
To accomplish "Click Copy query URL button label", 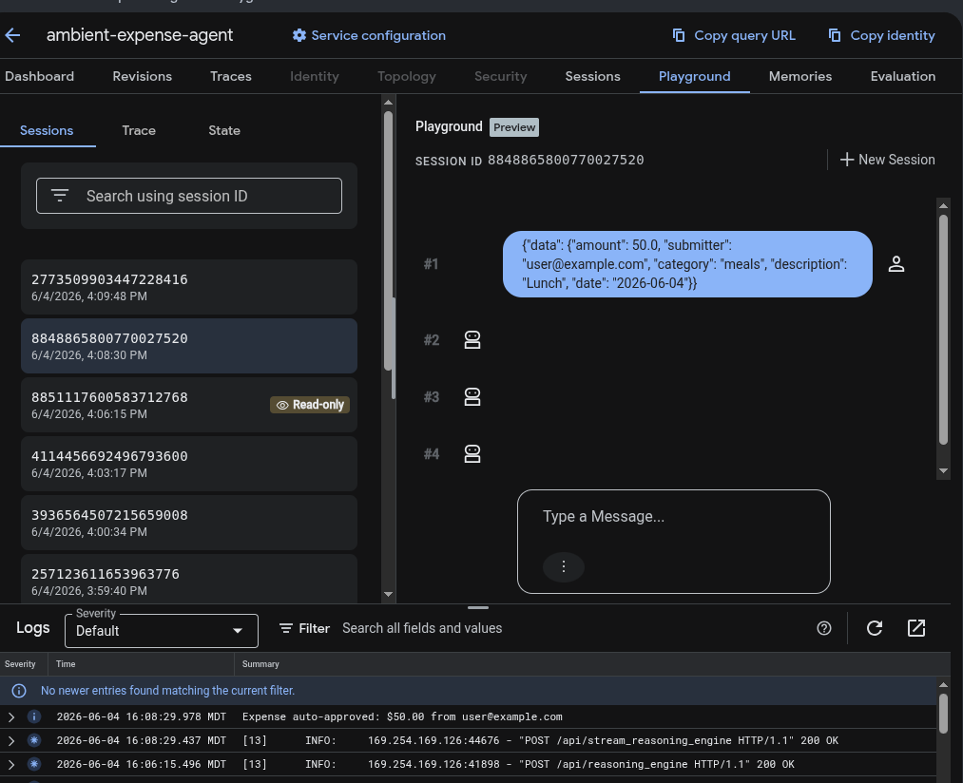I will [744, 35].
